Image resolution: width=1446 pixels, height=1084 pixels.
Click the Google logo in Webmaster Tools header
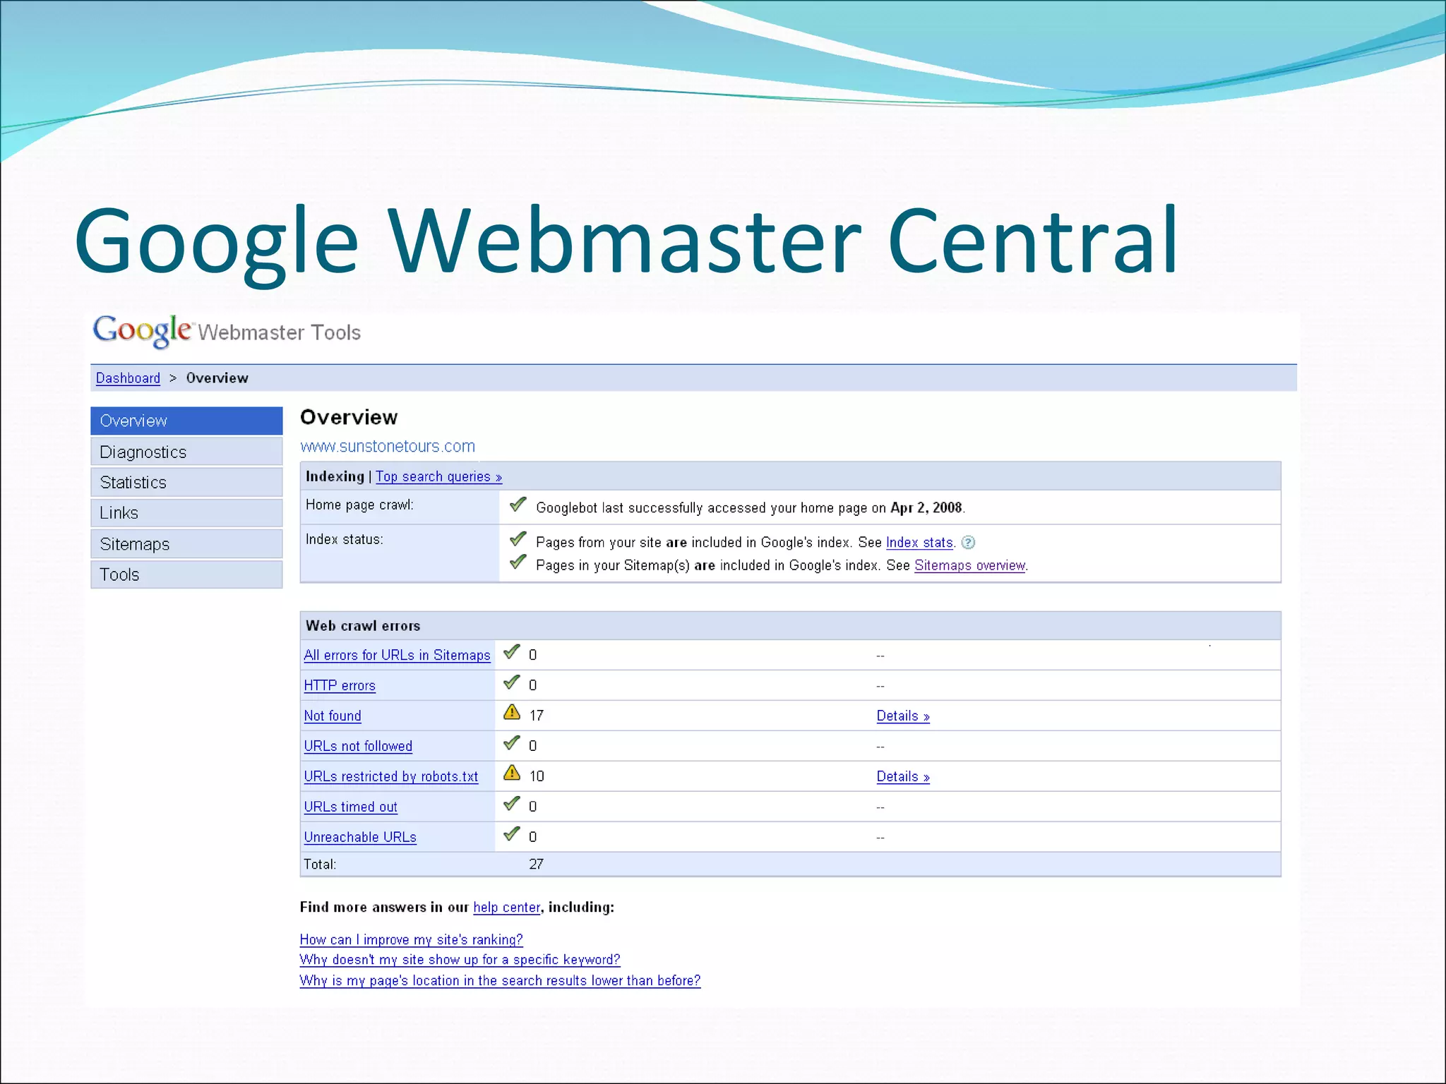tap(142, 331)
